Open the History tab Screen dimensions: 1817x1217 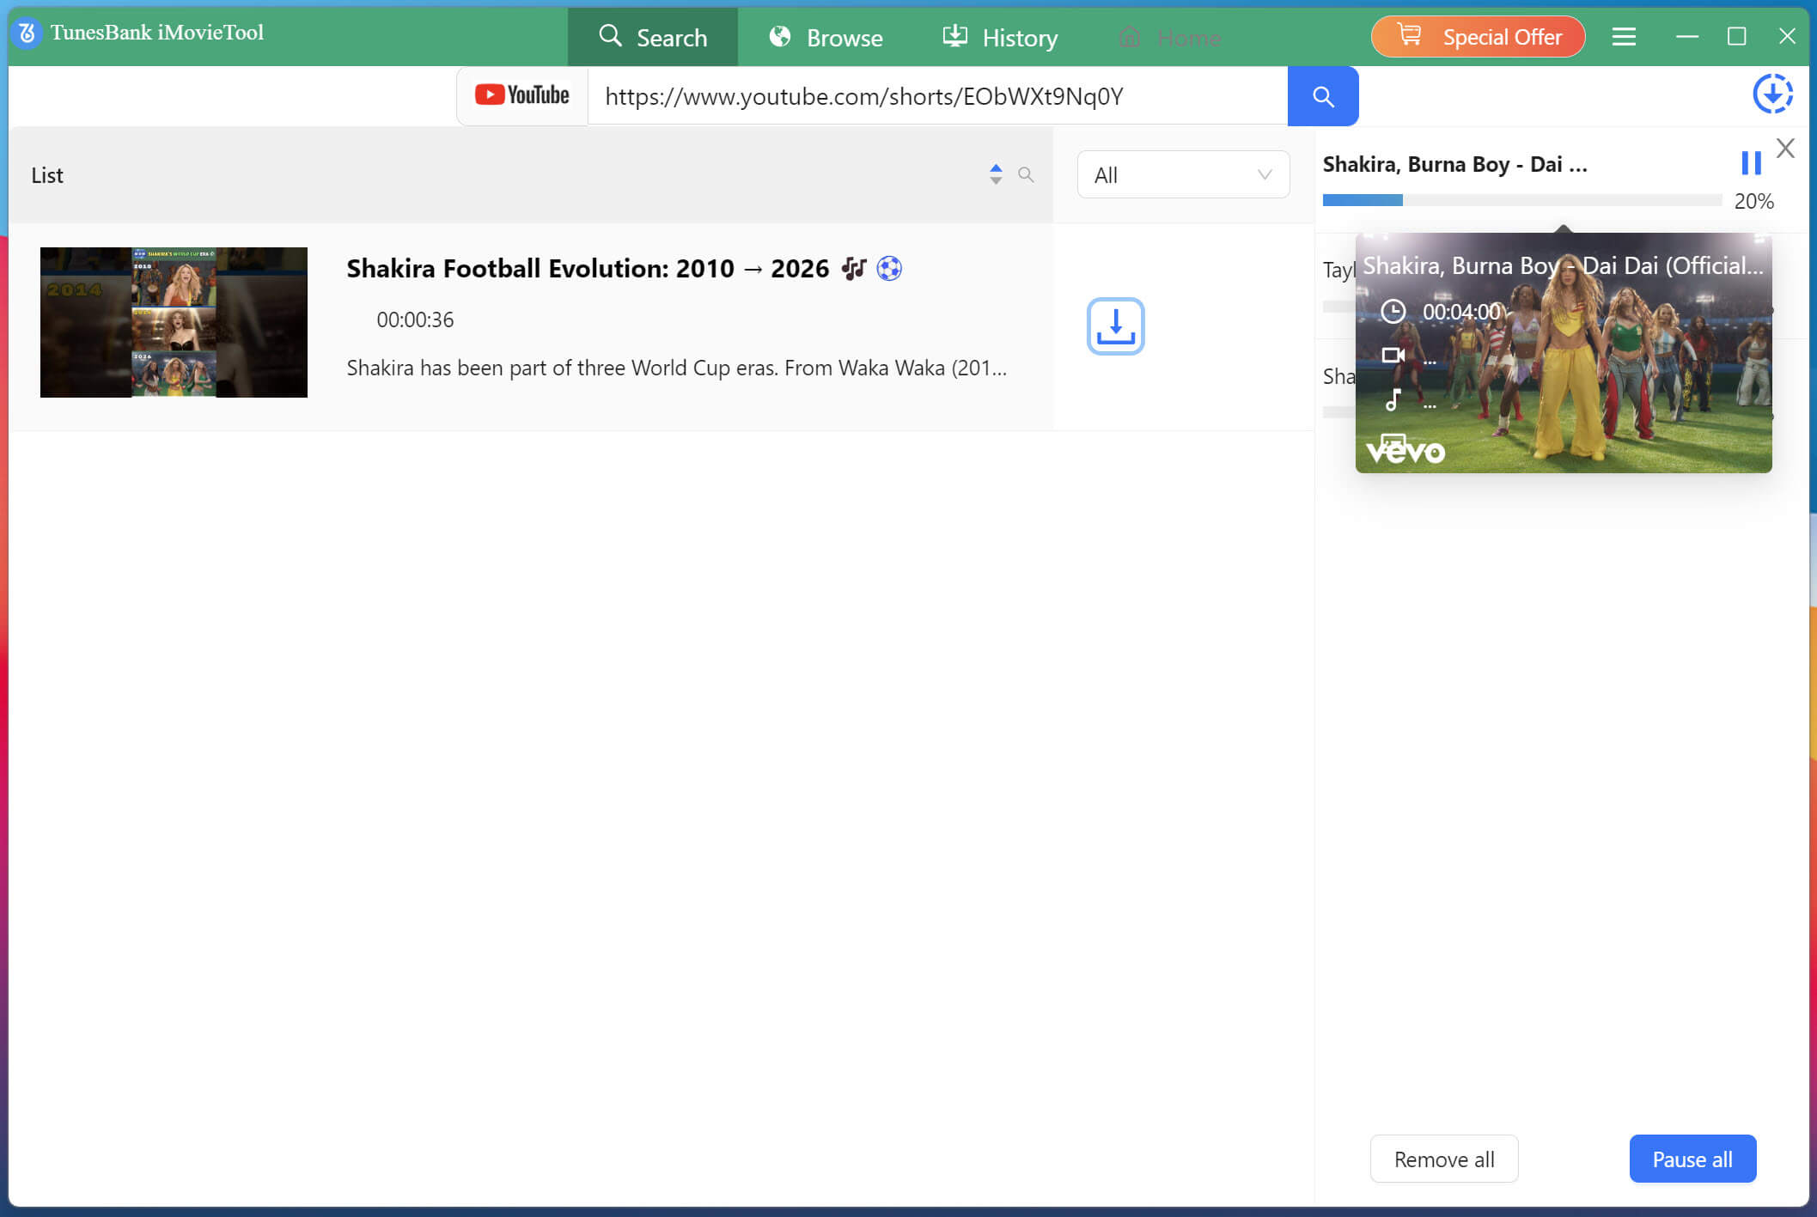click(1000, 37)
